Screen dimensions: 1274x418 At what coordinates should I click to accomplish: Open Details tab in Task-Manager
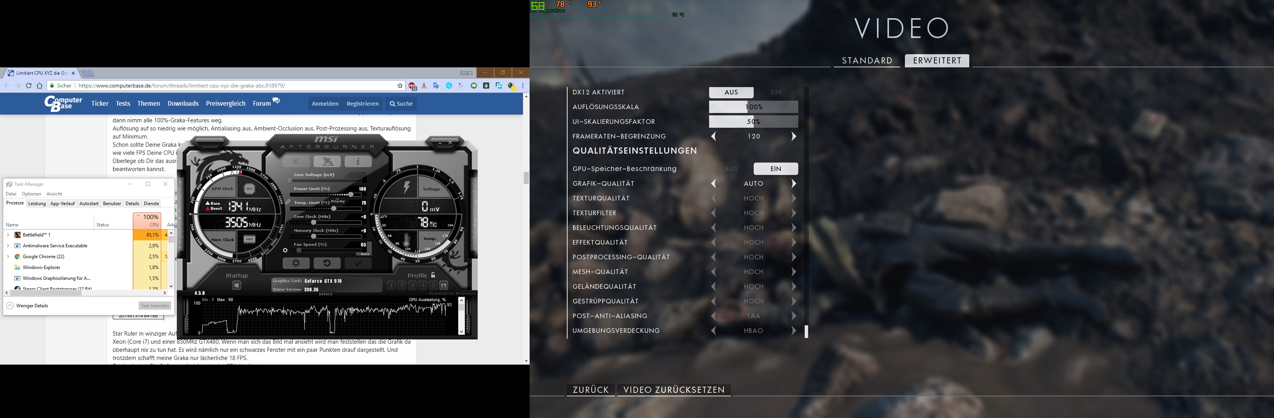point(132,203)
